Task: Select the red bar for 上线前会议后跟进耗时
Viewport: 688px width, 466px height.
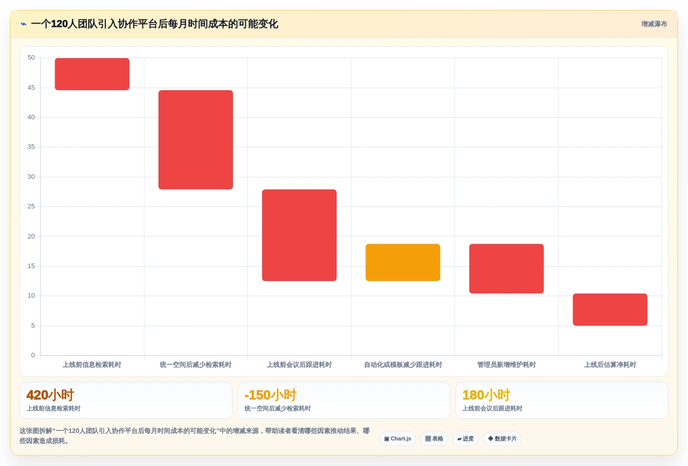Action: point(299,235)
